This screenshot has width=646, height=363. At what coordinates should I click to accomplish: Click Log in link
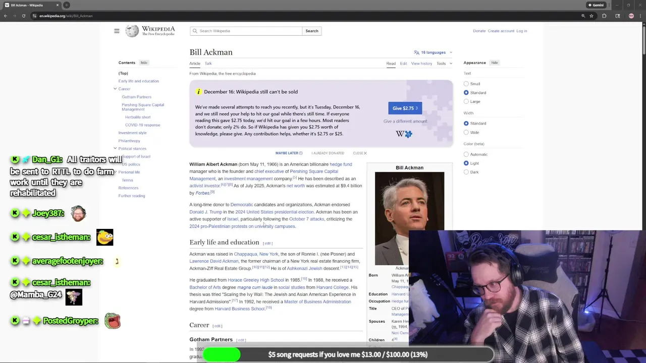tap(521, 31)
